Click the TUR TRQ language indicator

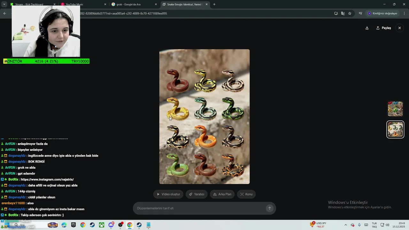[374, 225]
